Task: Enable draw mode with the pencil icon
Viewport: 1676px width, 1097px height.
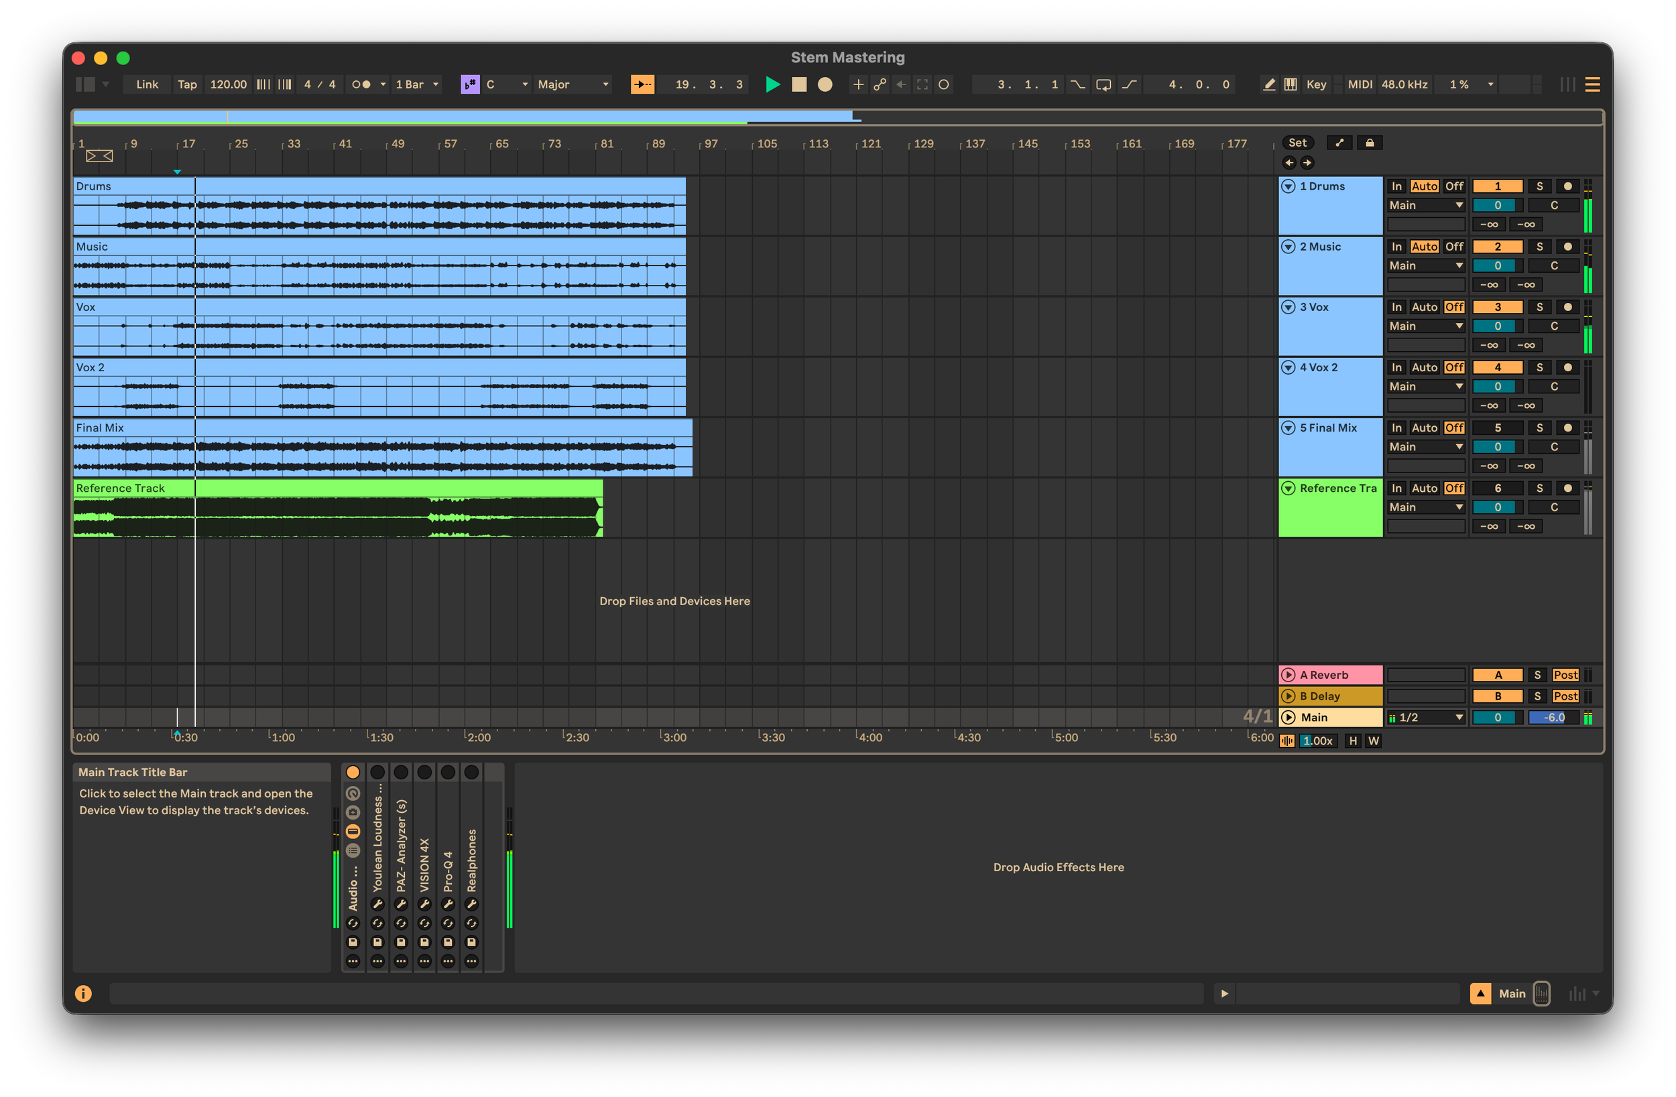Action: [x=1270, y=84]
